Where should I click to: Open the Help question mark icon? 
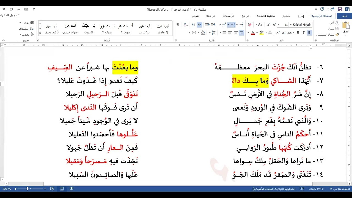(34, 9)
